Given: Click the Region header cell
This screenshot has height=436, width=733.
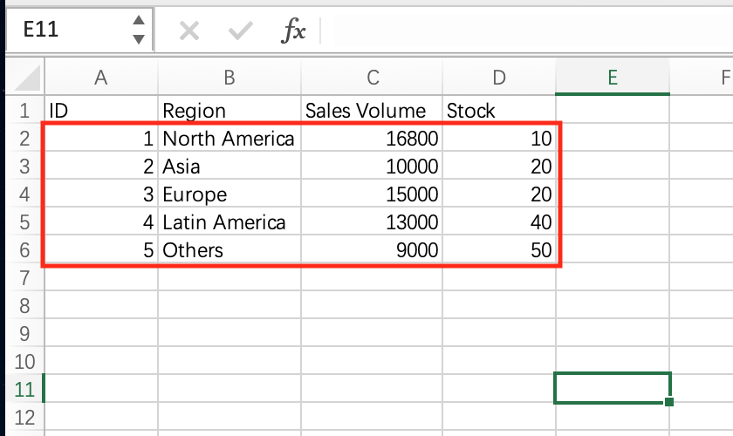Looking at the screenshot, I should point(229,111).
